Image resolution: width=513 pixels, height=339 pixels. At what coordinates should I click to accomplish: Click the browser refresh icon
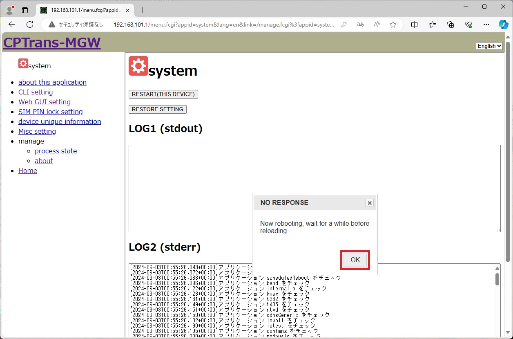30,25
